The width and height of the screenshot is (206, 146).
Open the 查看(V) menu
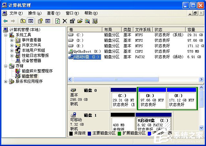coord(53,13)
